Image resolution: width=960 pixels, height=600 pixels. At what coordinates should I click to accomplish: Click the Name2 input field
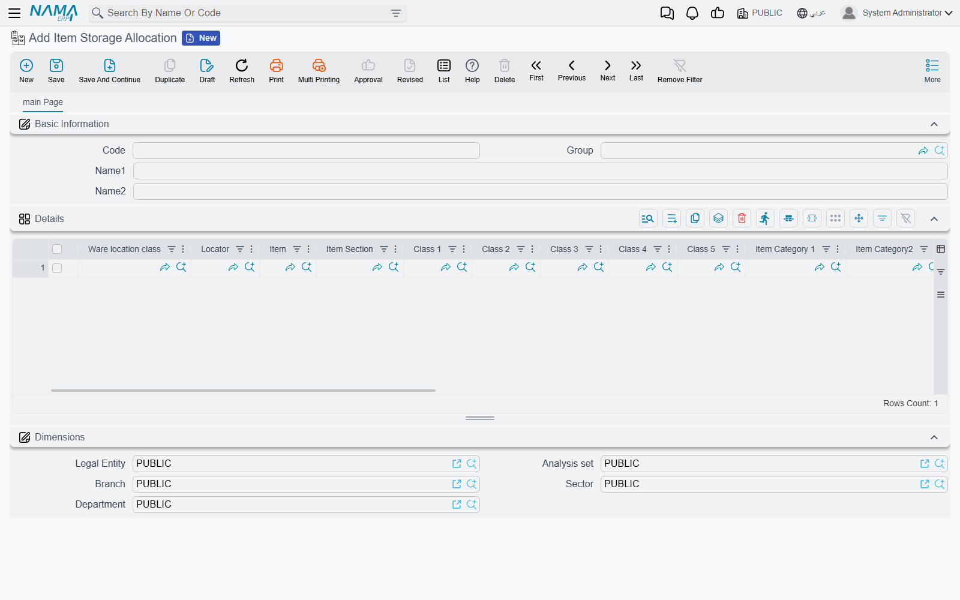pyautogui.click(x=540, y=191)
